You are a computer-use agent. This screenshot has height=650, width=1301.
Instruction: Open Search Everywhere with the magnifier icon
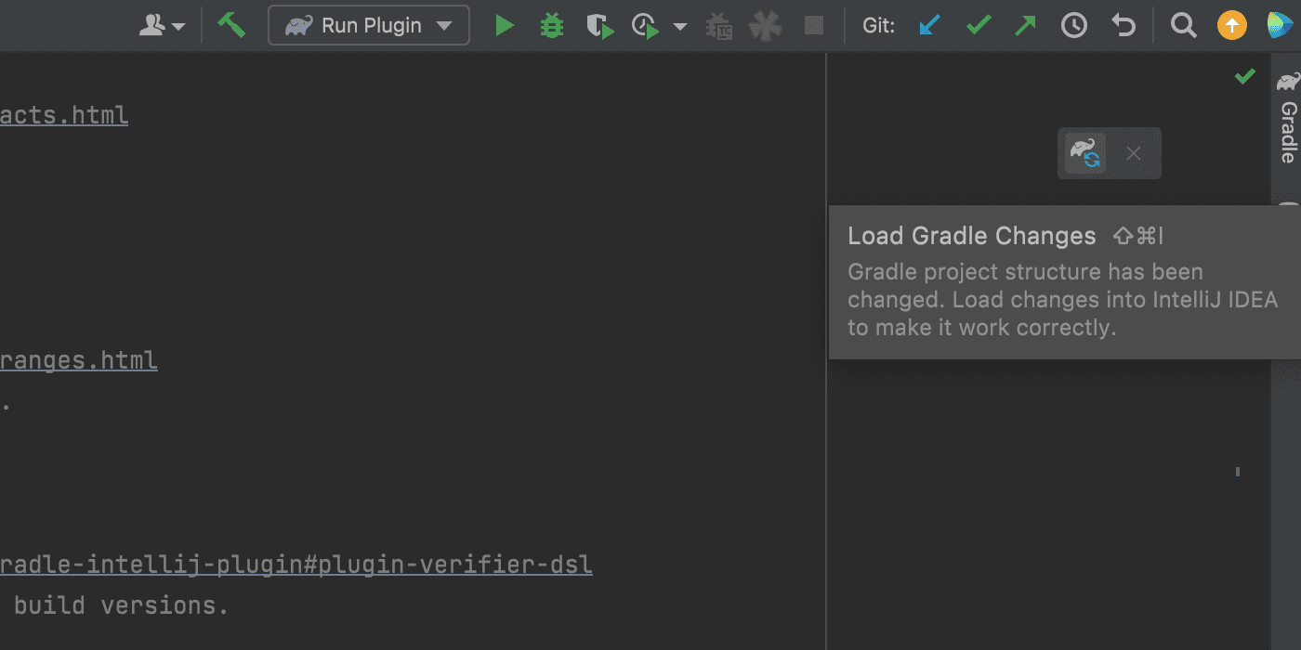coord(1183,25)
